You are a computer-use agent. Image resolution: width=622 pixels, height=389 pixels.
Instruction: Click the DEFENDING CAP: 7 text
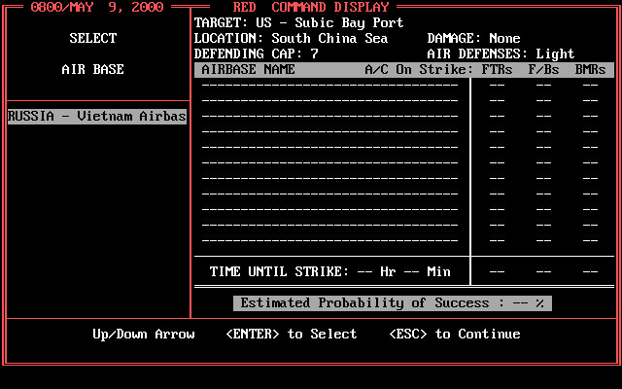(257, 54)
